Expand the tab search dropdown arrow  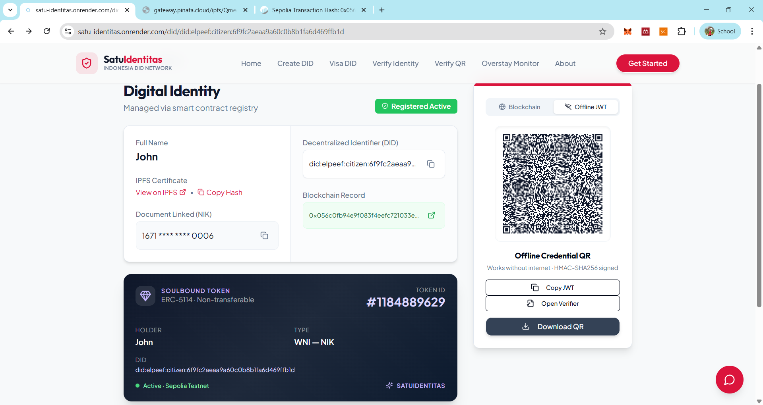click(10, 10)
